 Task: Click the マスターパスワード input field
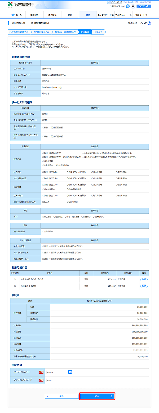(x=57, y=372)
